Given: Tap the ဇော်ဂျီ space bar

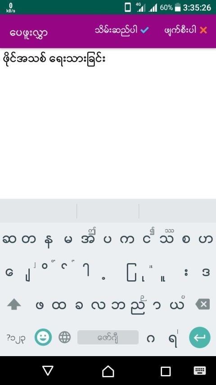Looking at the screenshot, I should tap(108, 337).
